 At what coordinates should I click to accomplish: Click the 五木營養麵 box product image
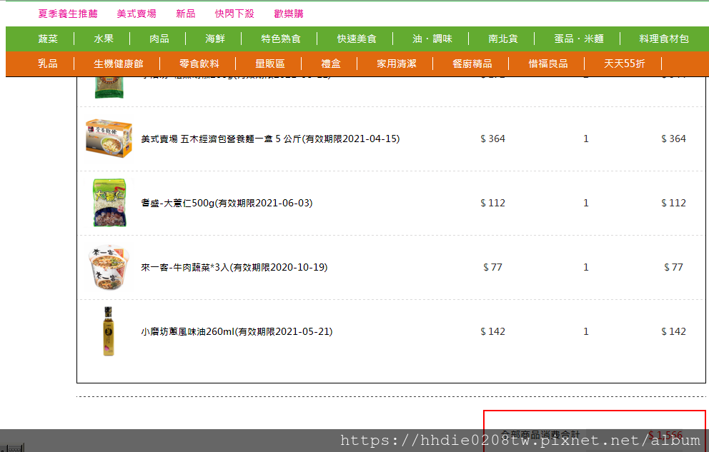pyautogui.click(x=109, y=139)
